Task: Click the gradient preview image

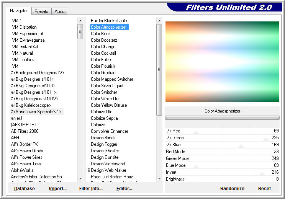Action: pyautogui.click(x=222, y=62)
